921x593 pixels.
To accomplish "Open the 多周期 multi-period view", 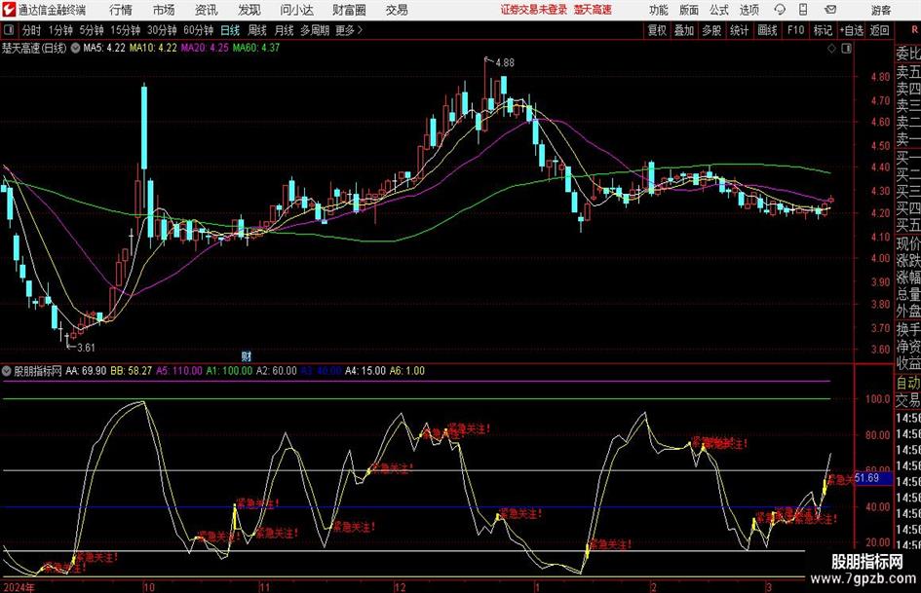I will (x=315, y=30).
